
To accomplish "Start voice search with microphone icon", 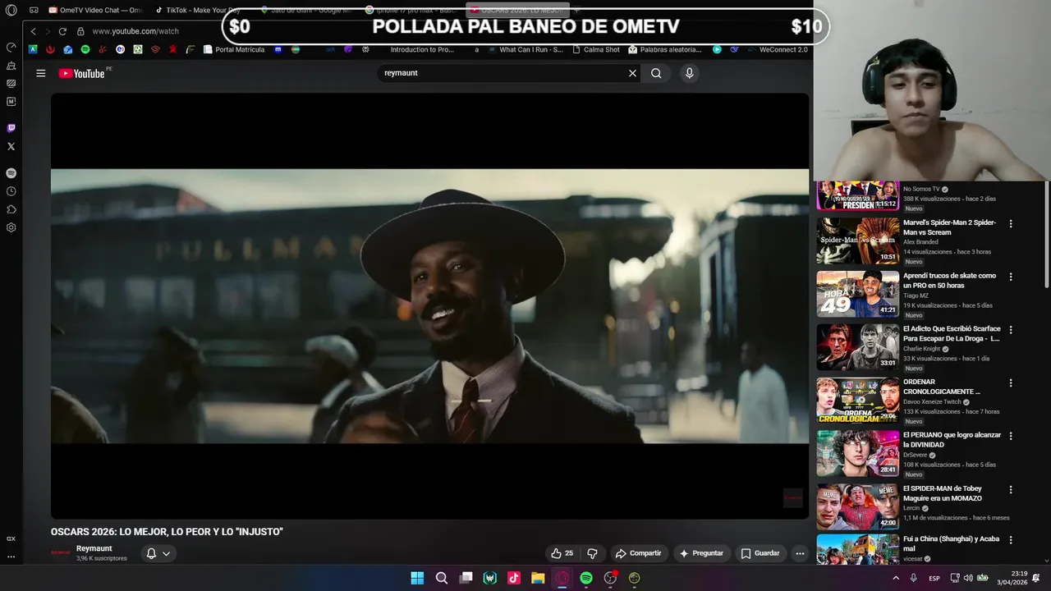I will click(x=689, y=73).
